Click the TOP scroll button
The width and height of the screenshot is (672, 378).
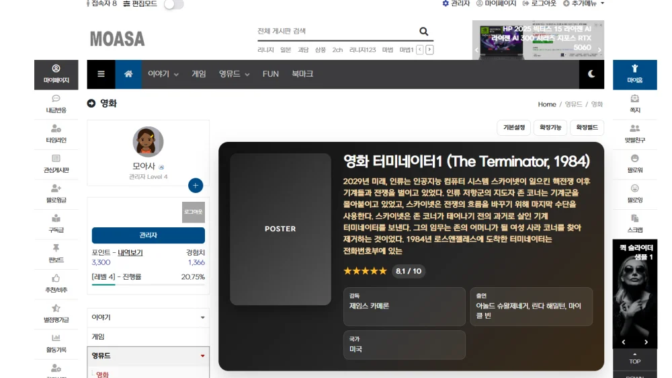click(635, 358)
